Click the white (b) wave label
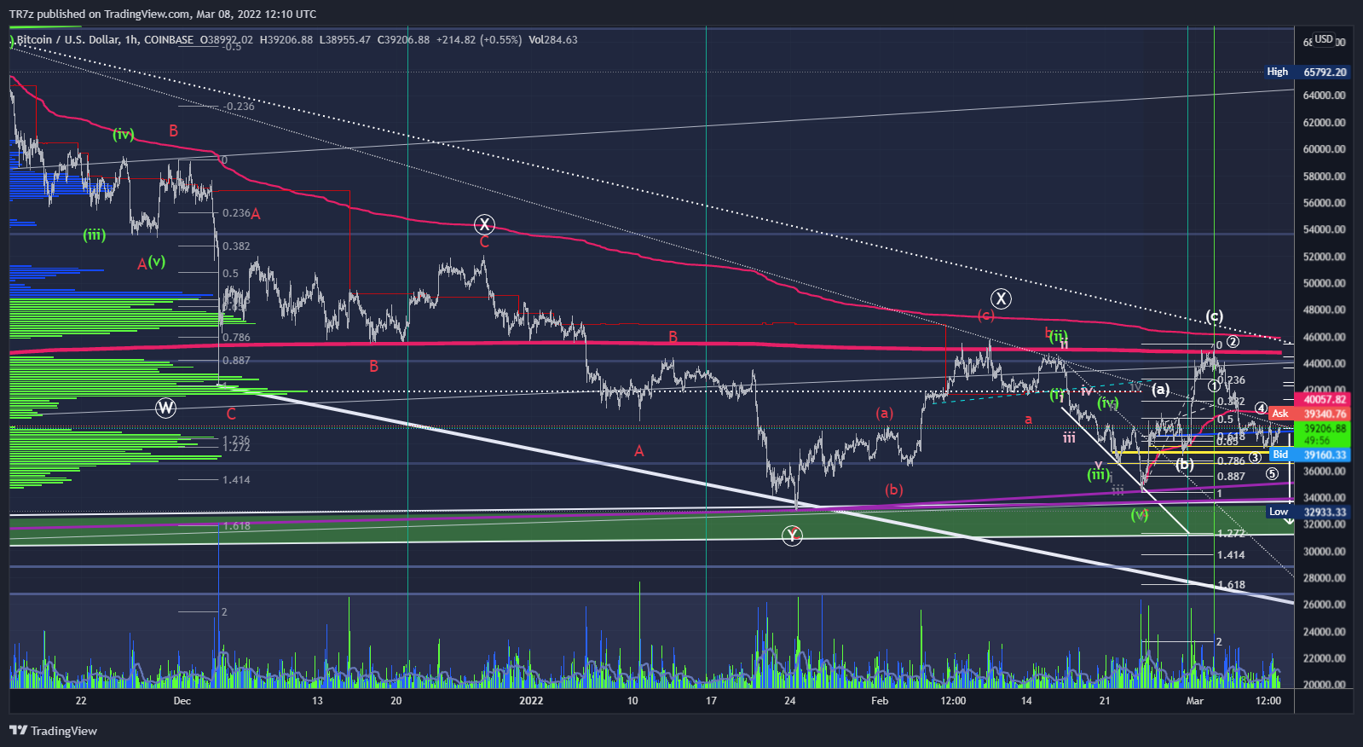 pos(1185,465)
